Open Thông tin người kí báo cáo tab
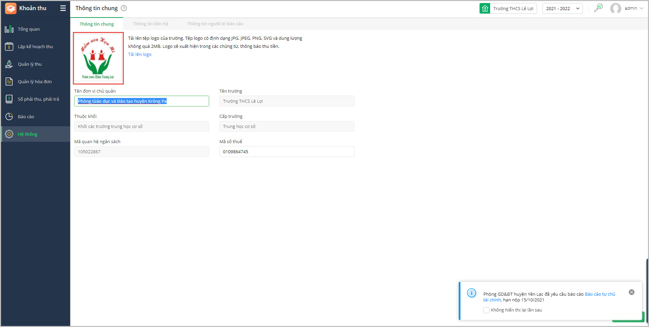The height and width of the screenshot is (327, 649). 215,24
